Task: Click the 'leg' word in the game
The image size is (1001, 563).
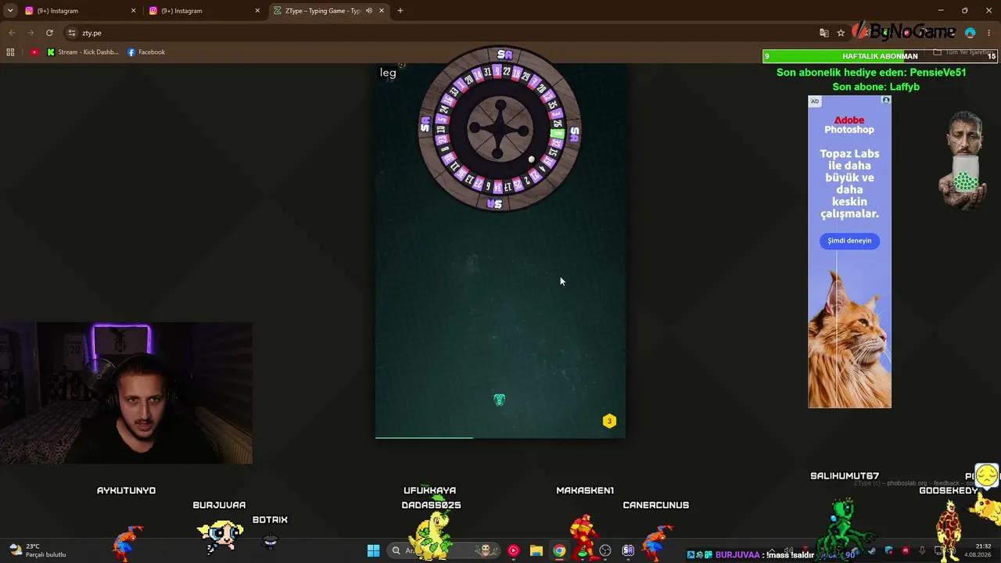Action: 388,73
